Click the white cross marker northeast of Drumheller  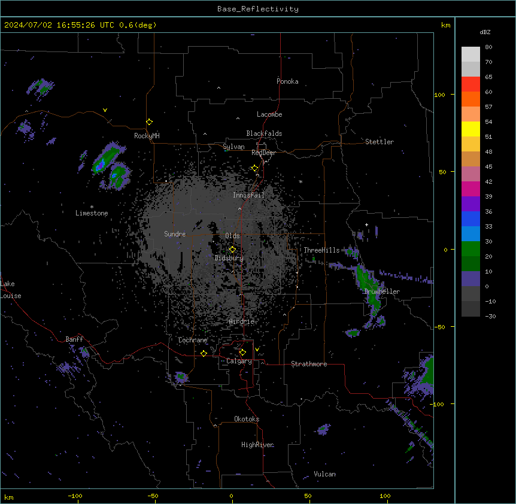(366, 224)
